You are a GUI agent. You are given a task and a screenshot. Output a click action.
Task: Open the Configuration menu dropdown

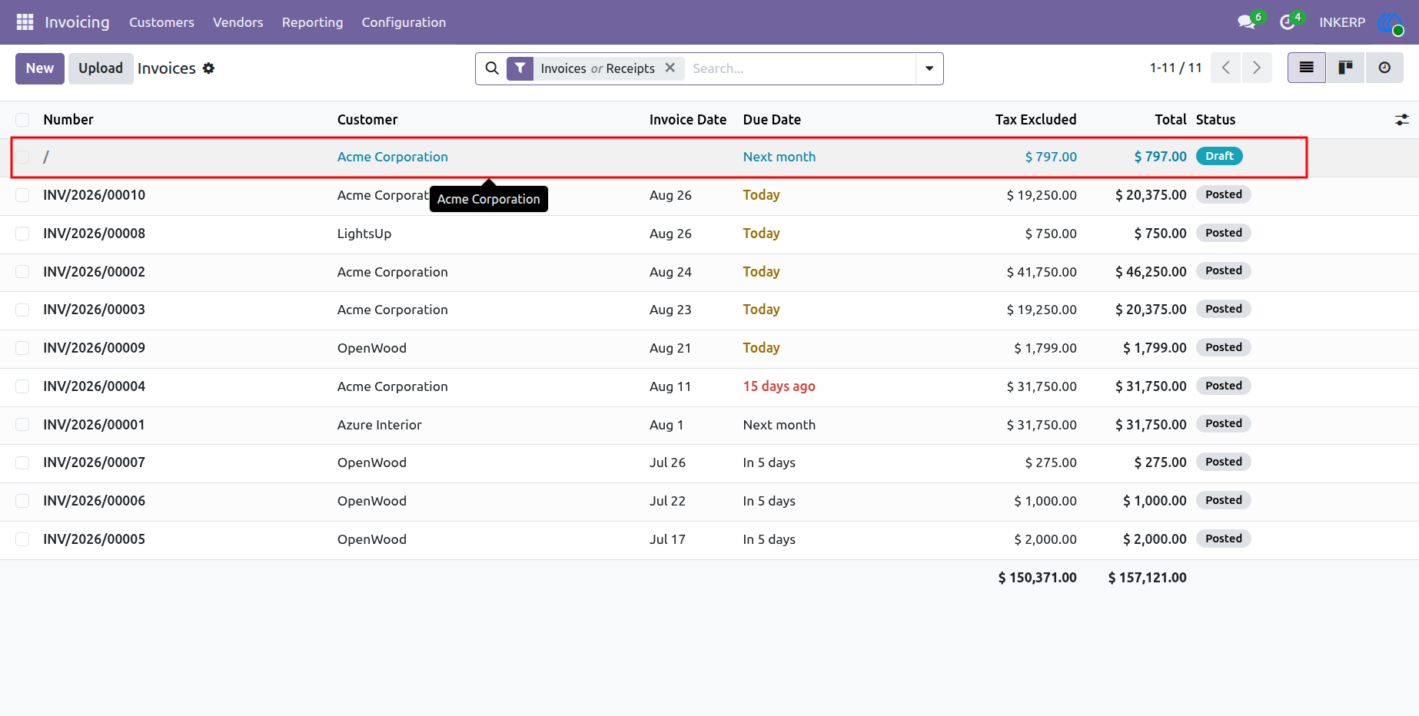point(404,22)
